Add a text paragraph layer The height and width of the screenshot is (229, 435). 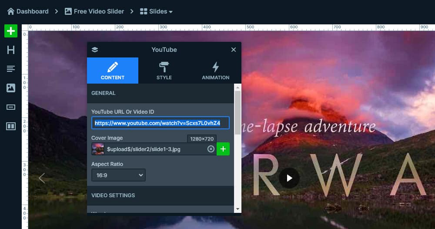[11, 69]
